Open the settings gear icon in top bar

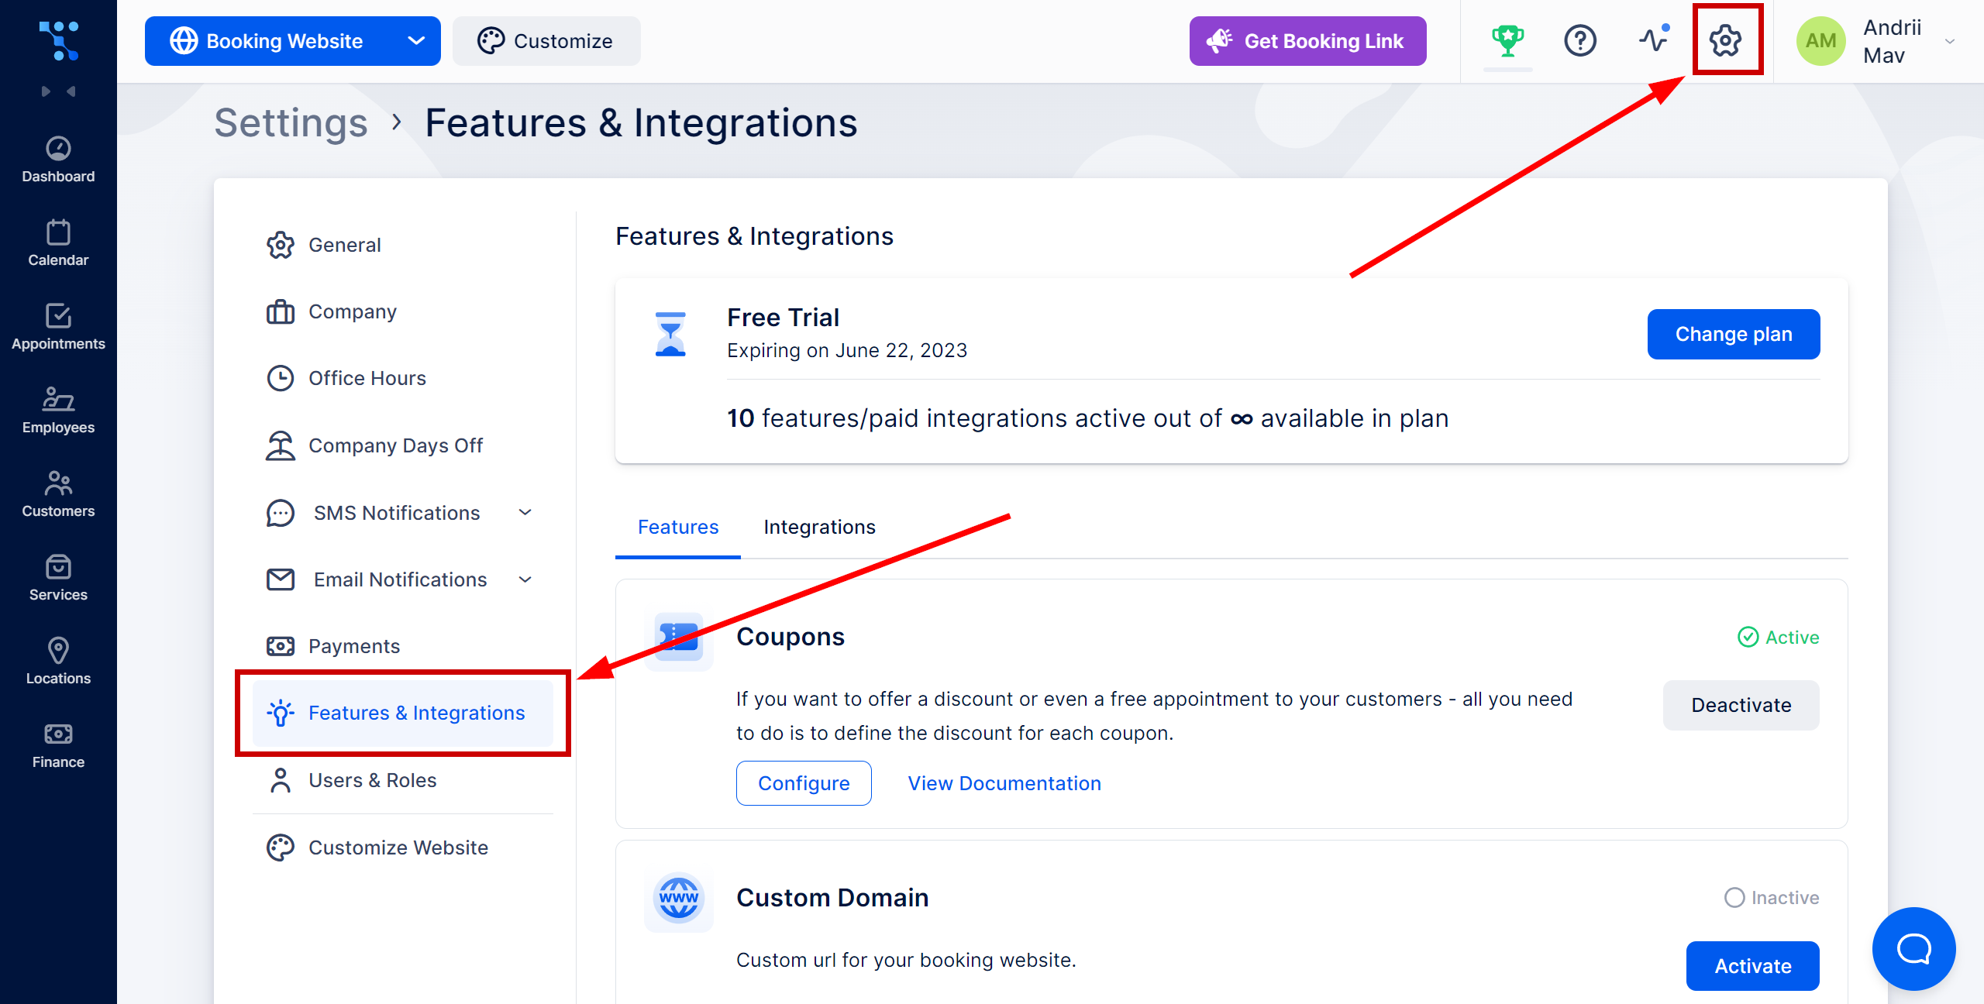[1726, 40]
